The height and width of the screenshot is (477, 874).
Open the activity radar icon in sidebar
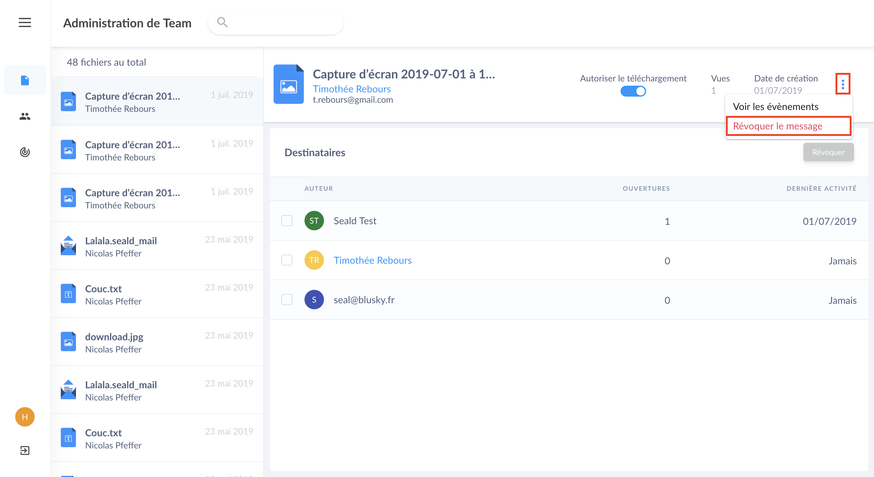25,152
